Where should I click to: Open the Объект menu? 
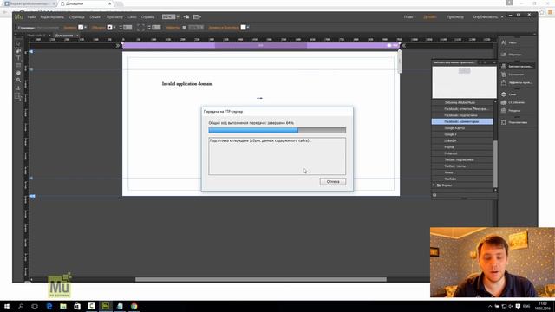click(x=95, y=17)
